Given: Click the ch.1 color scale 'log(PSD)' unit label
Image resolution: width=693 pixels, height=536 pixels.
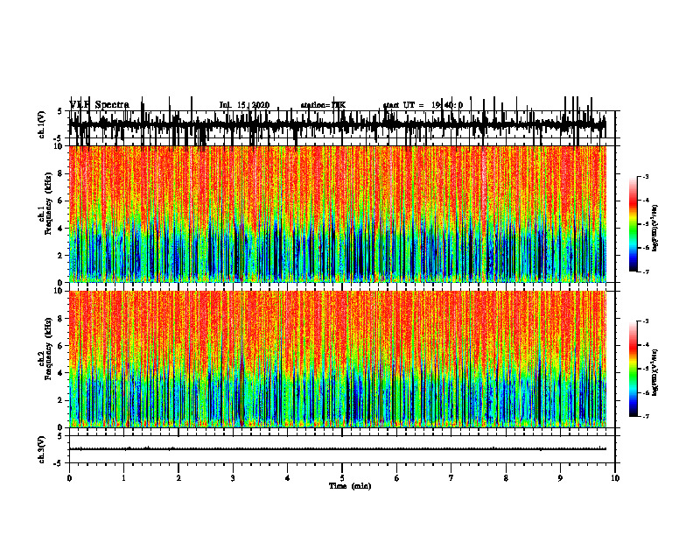Looking at the screenshot, I should (x=655, y=228).
